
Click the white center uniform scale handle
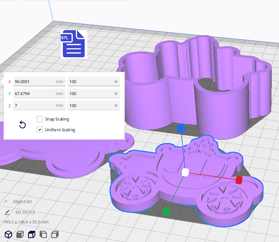[x=185, y=172]
